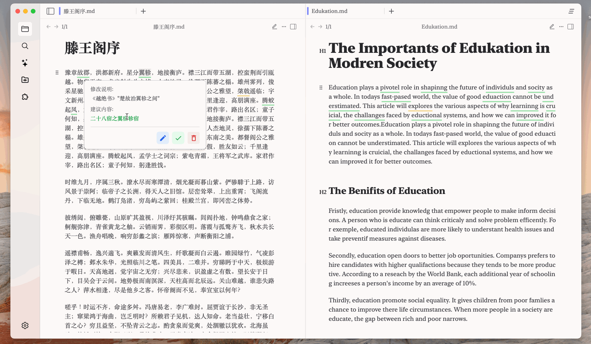Click the underlined word fast-pased

coord(396,97)
